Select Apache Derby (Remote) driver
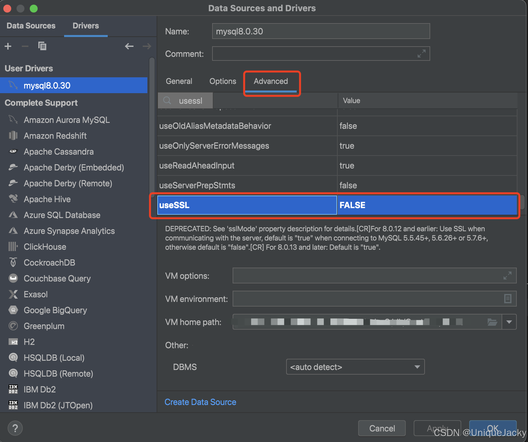528x442 pixels. click(74, 183)
